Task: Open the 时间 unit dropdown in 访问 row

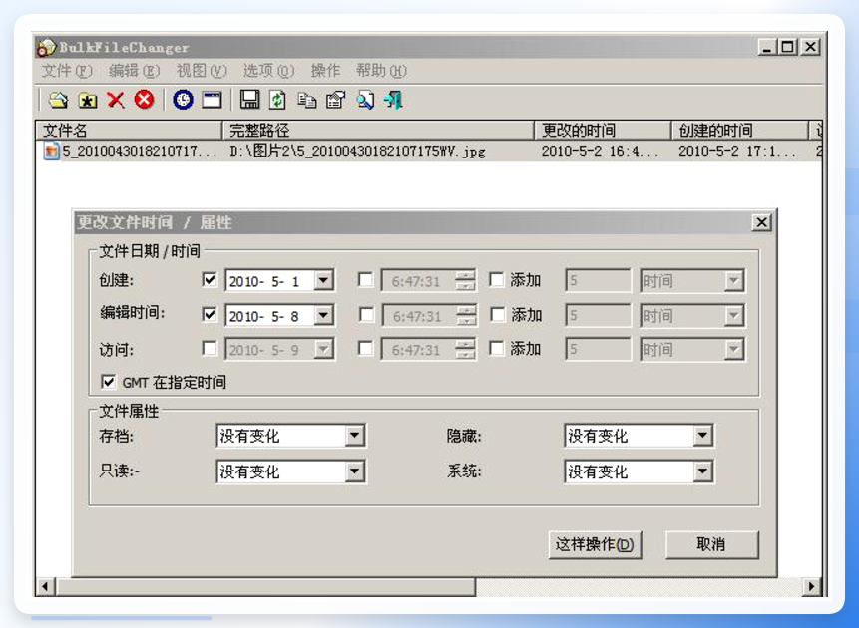Action: (x=733, y=349)
